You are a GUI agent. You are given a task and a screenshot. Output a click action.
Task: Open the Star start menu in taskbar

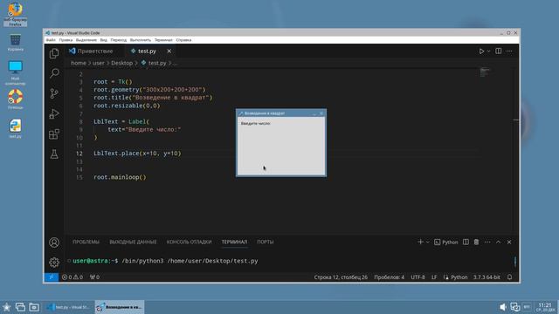(6, 307)
